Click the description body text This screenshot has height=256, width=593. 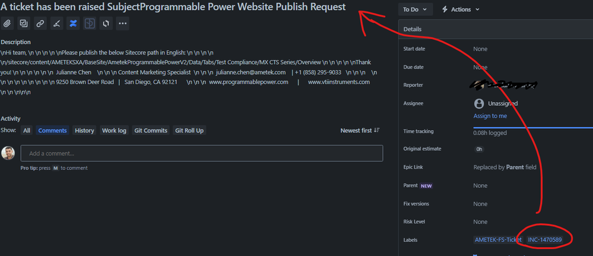point(189,72)
